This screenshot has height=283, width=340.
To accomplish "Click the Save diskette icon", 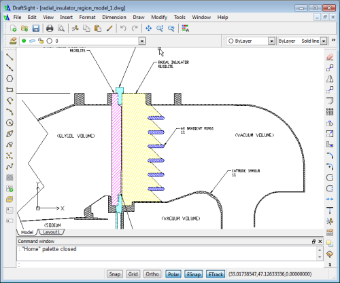I will pos(36,29).
